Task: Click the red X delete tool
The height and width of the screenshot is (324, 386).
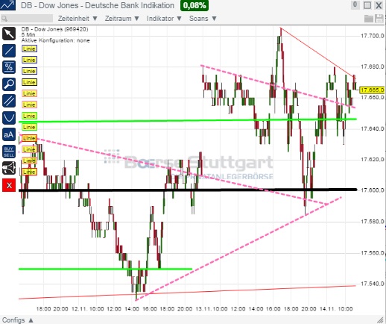Action: point(9,185)
